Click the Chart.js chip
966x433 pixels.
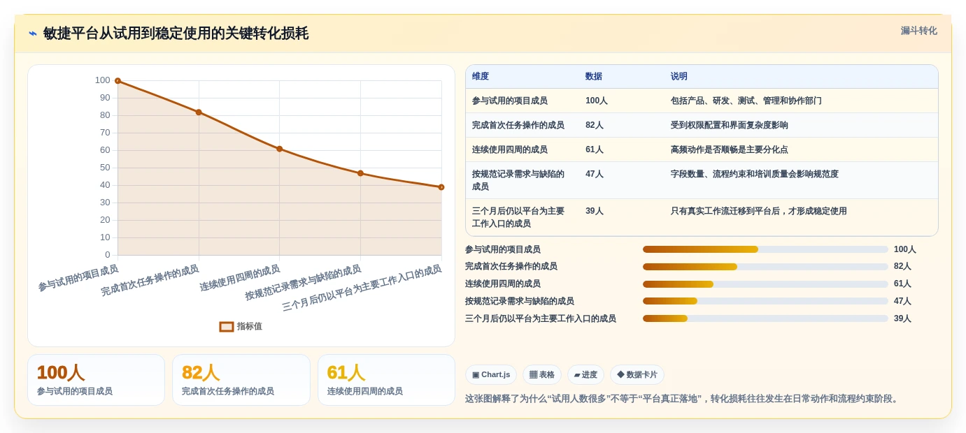coord(492,374)
